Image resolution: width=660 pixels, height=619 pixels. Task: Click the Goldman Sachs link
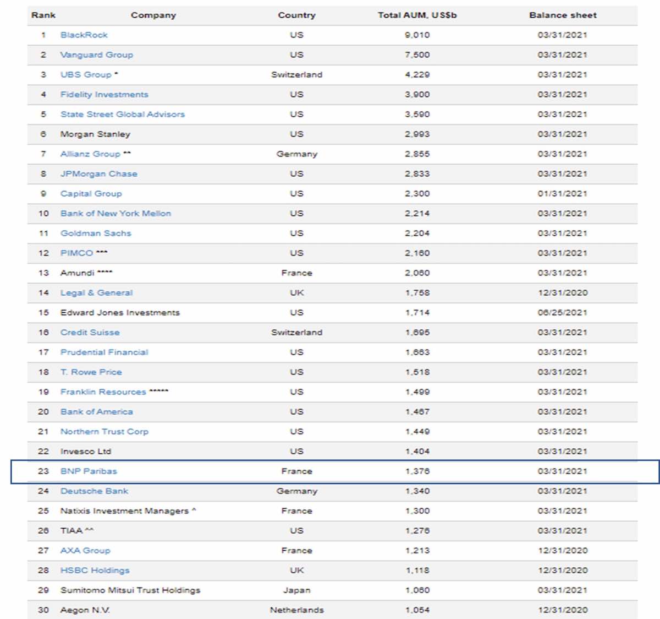(x=96, y=233)
